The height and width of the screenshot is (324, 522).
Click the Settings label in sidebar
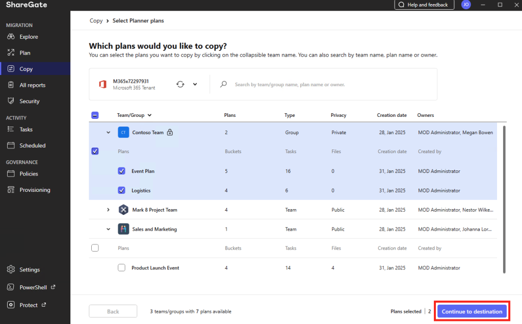(x=30, y=270)
